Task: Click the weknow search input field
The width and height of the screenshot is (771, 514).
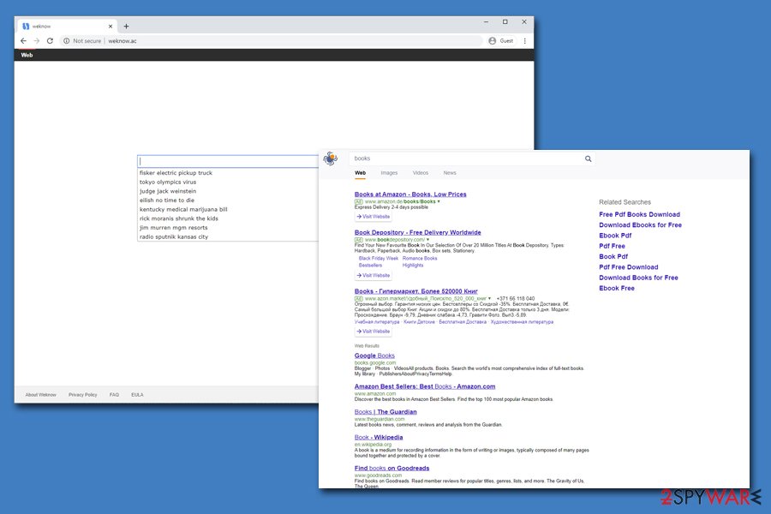Action: (228, 161)
